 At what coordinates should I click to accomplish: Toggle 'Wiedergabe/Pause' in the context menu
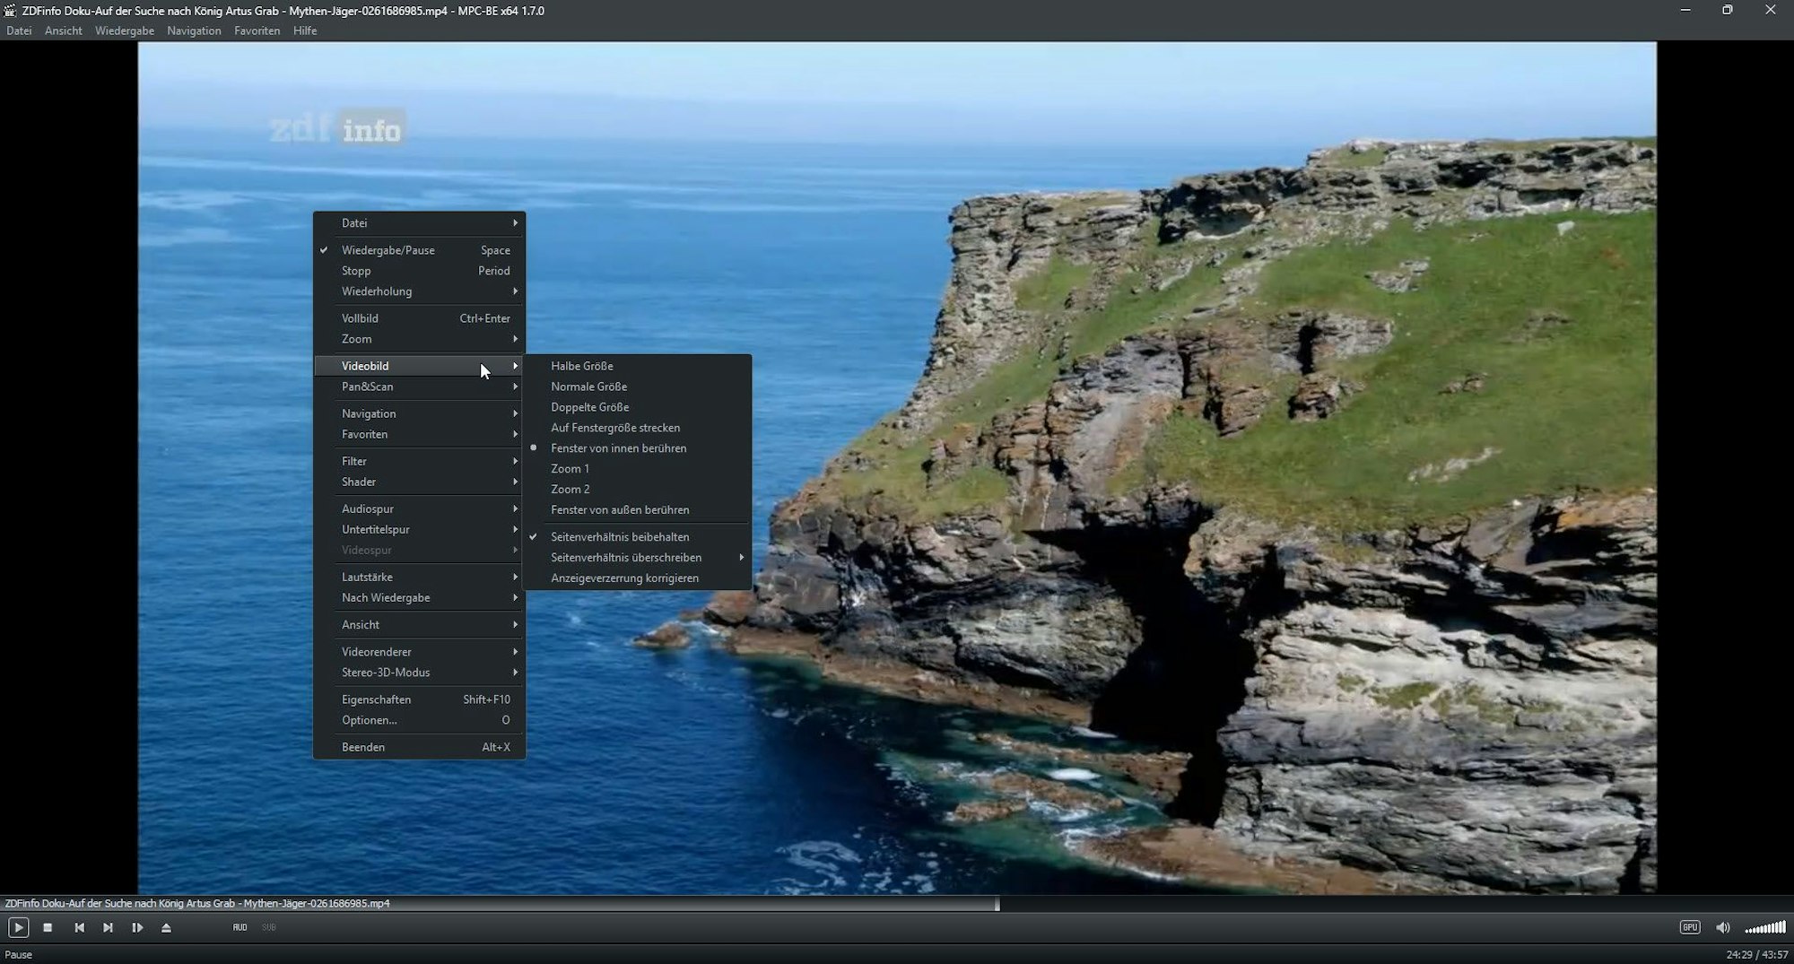coord(388,249)
